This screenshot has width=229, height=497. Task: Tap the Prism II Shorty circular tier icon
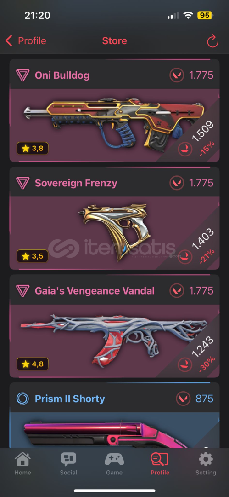click(22, 399)
